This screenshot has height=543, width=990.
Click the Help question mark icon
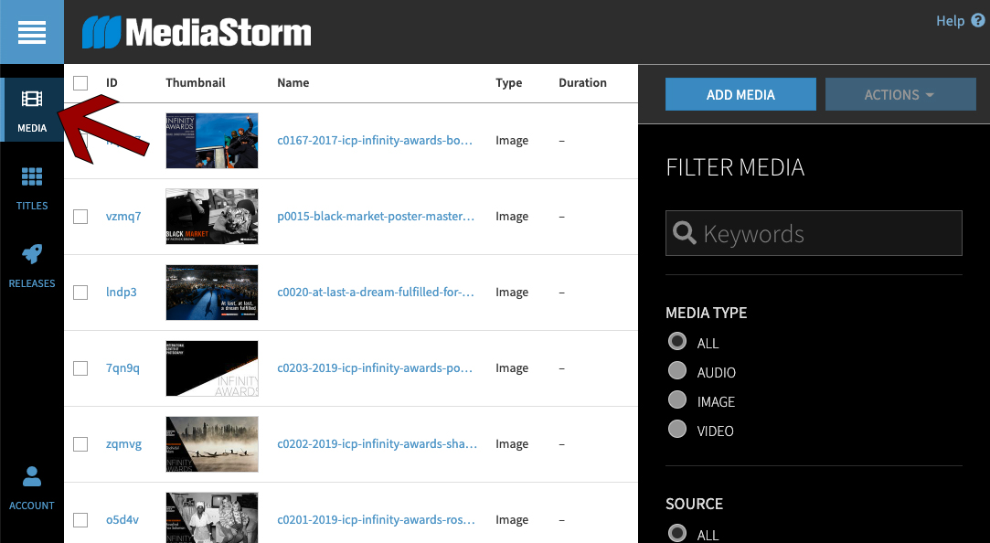978,20
